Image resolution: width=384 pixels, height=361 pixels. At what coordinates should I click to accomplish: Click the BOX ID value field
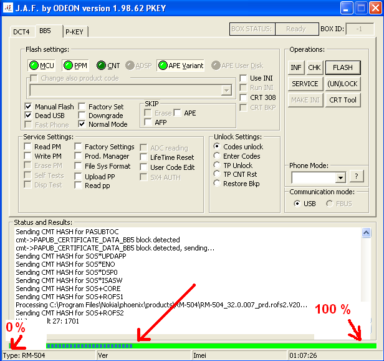[360, 29]
